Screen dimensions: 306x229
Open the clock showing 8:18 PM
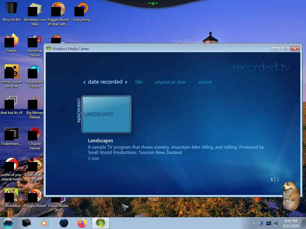coord(291,223)
